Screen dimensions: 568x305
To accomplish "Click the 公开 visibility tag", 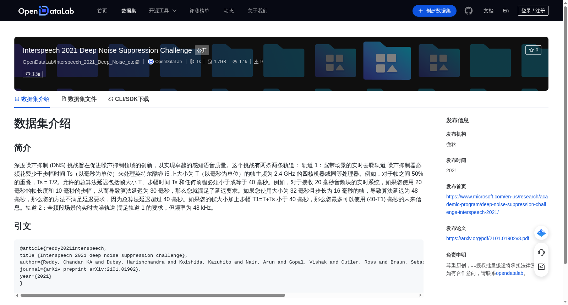I will 202,50.
